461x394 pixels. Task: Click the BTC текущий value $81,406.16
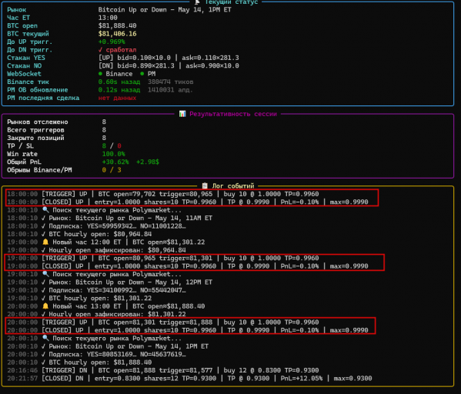[x=117, y=34]
